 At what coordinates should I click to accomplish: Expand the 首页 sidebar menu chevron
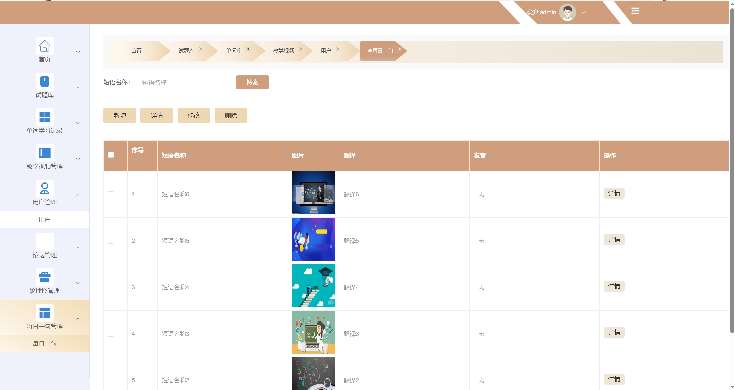point(78,52)
